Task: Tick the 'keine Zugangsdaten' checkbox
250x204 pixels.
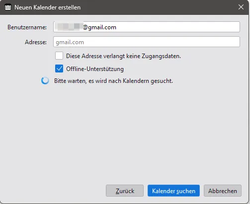Action: [x=59, y=56]
